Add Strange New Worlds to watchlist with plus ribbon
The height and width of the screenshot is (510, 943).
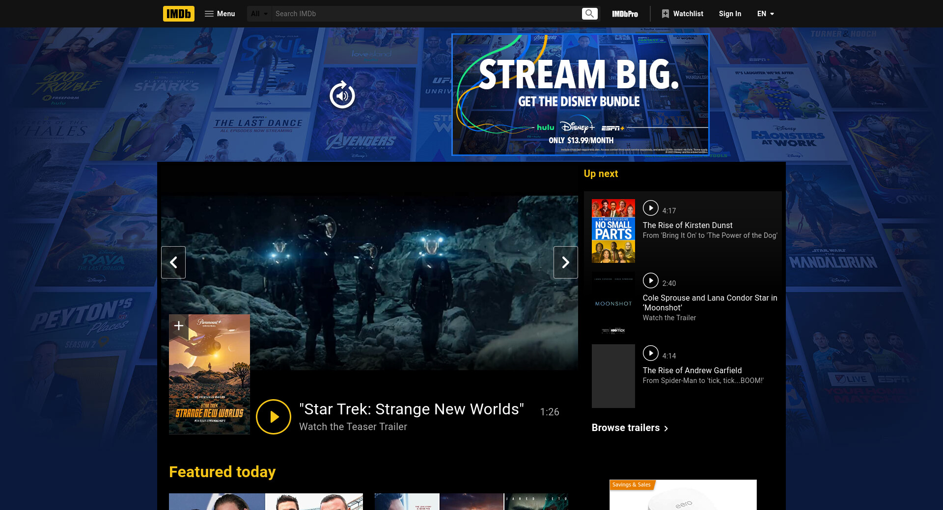point(179,326)
